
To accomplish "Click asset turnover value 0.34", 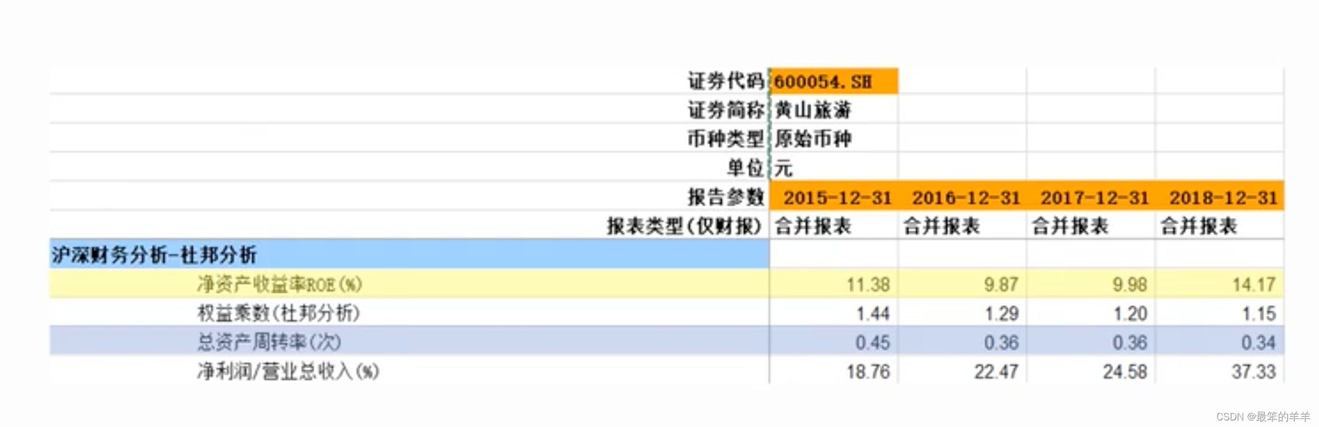I will (1259, 342).
